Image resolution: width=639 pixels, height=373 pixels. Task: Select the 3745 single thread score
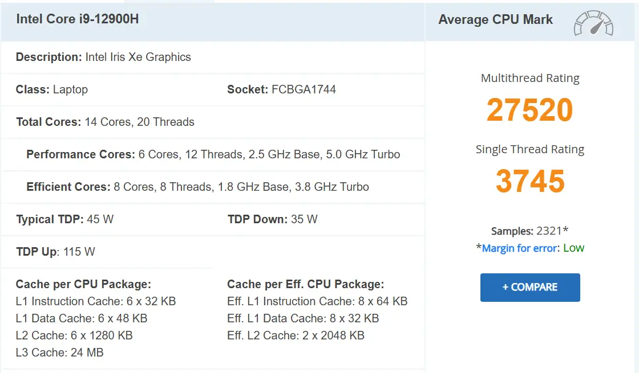click(530, 181)
